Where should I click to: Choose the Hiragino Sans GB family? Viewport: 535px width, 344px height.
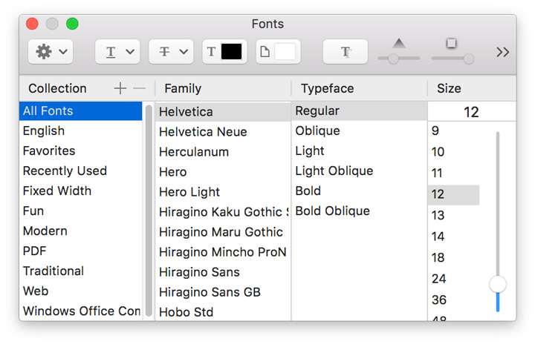coord(222,292)
